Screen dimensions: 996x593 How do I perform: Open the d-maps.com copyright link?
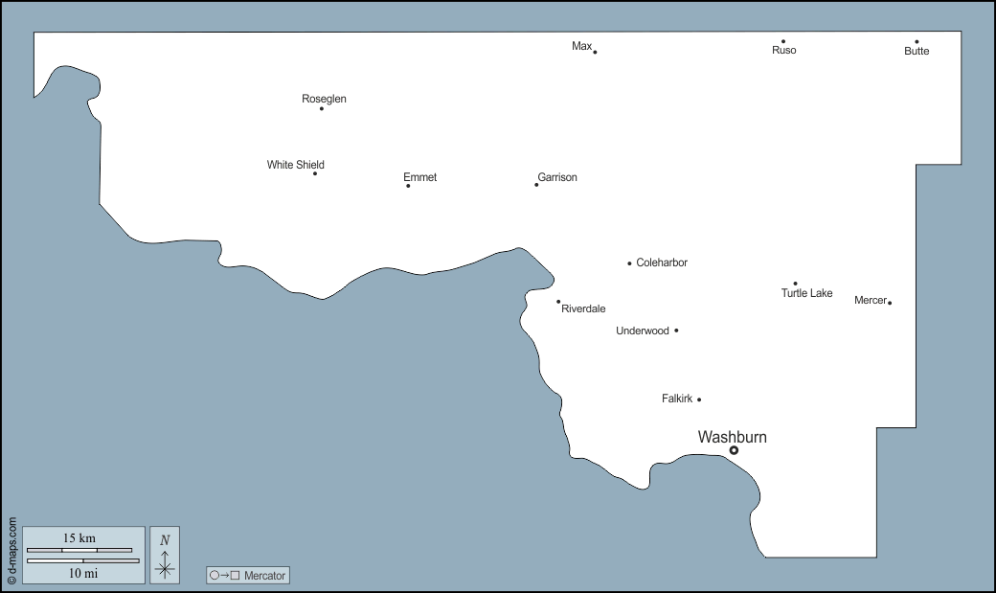click(x=11, y=551)
